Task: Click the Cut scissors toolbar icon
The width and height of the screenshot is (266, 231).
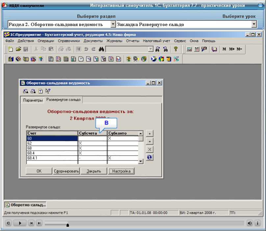Action: tap(36, 49)
